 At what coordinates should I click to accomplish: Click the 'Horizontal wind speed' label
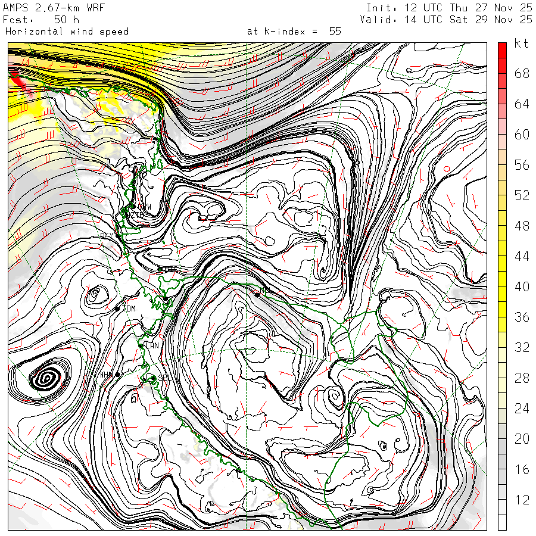(x=67, y=32)
